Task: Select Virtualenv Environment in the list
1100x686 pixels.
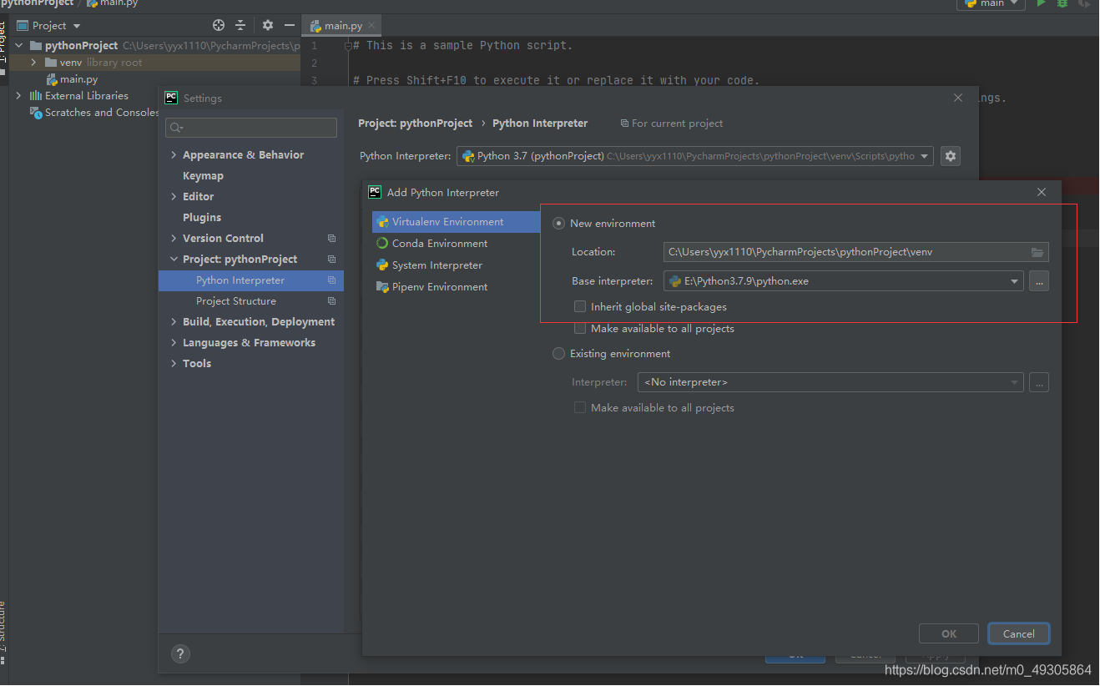Action: pos(456,222)
